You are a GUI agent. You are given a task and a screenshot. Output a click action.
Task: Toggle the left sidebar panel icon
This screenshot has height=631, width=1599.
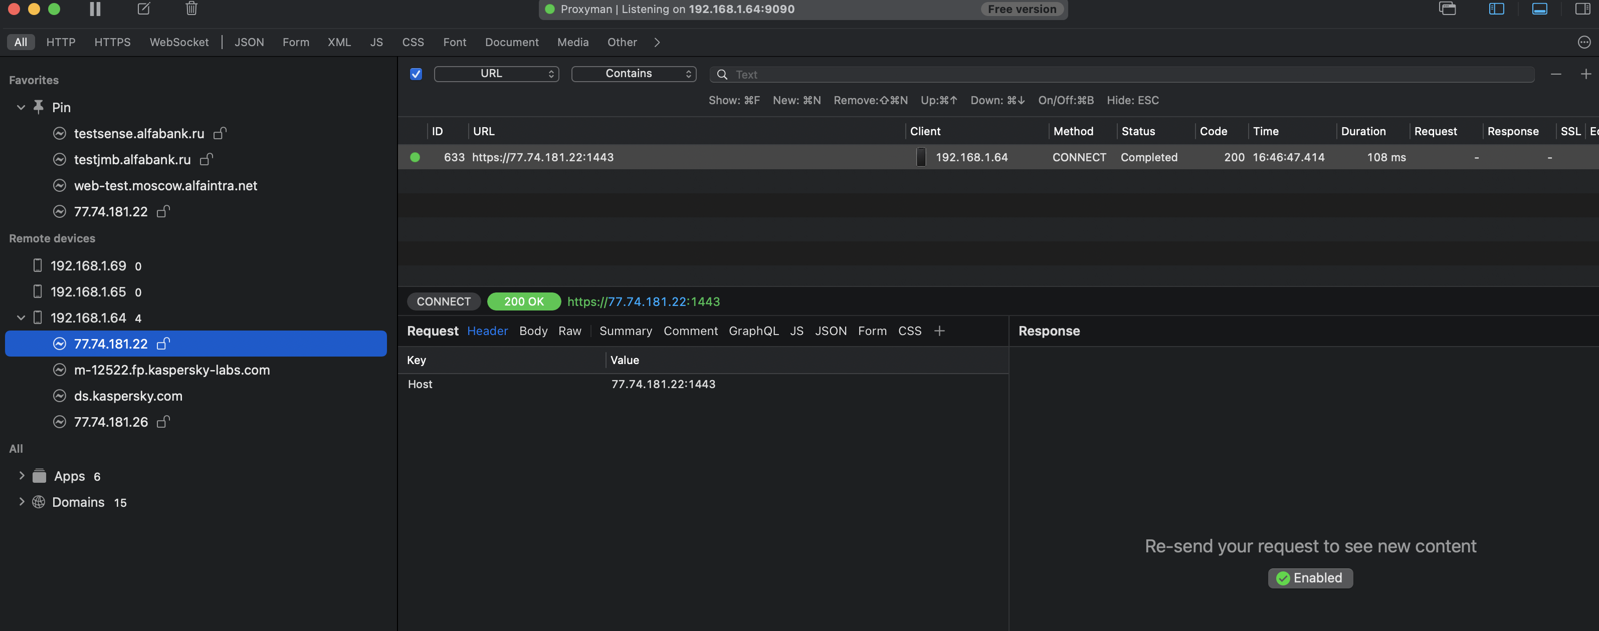pyautogui.click(x=1497, y=9)
